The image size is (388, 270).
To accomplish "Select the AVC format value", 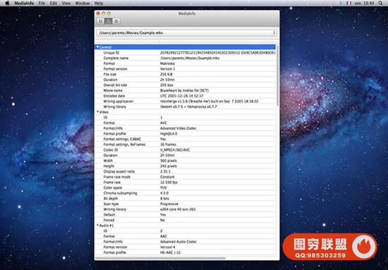I will click(164, 123).
